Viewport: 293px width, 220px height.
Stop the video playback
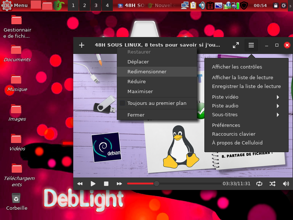[x=106, y=184]
